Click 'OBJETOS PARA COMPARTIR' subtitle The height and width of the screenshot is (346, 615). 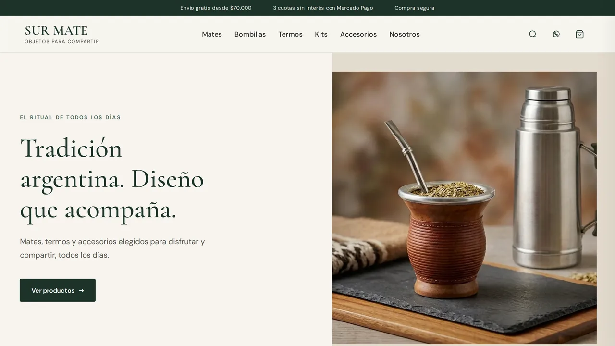pos(61,42)
